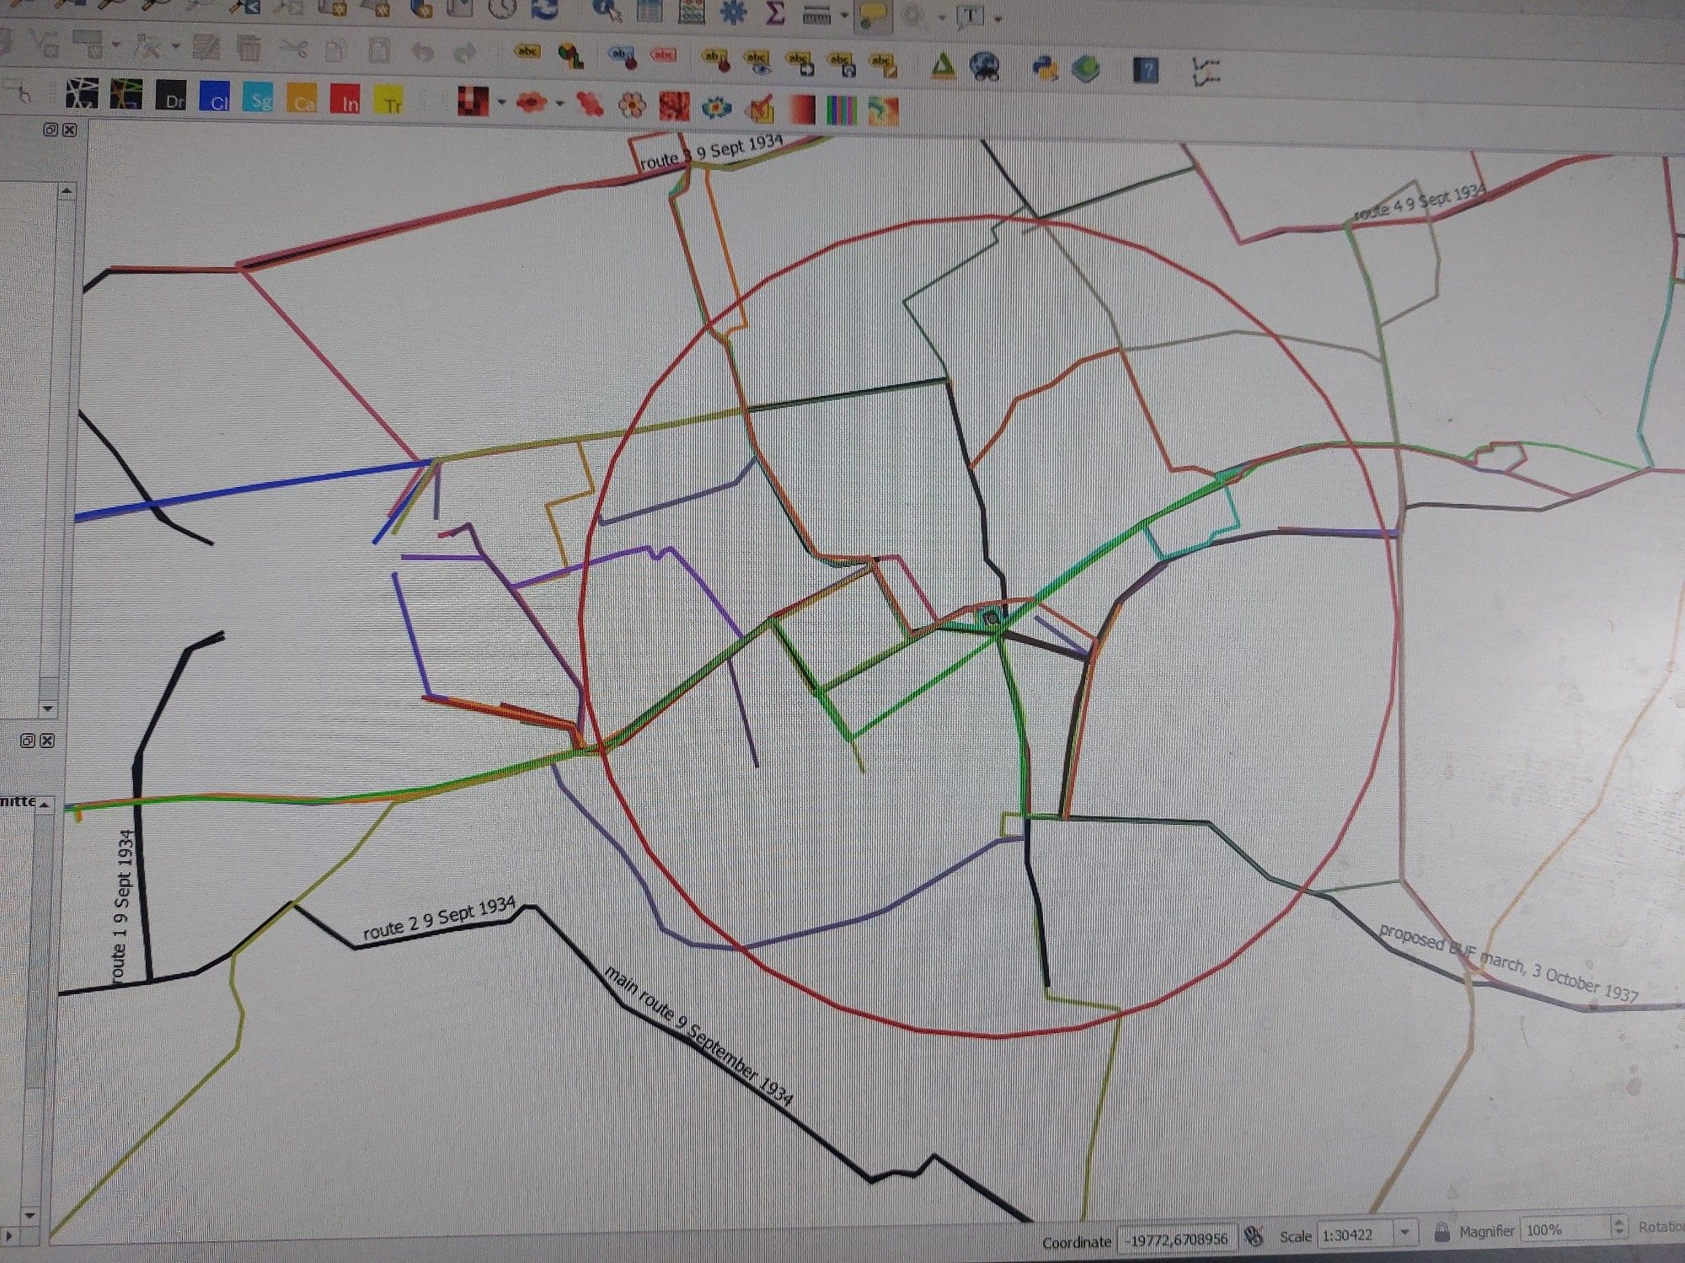Select the Rotate Label tool

839,64
